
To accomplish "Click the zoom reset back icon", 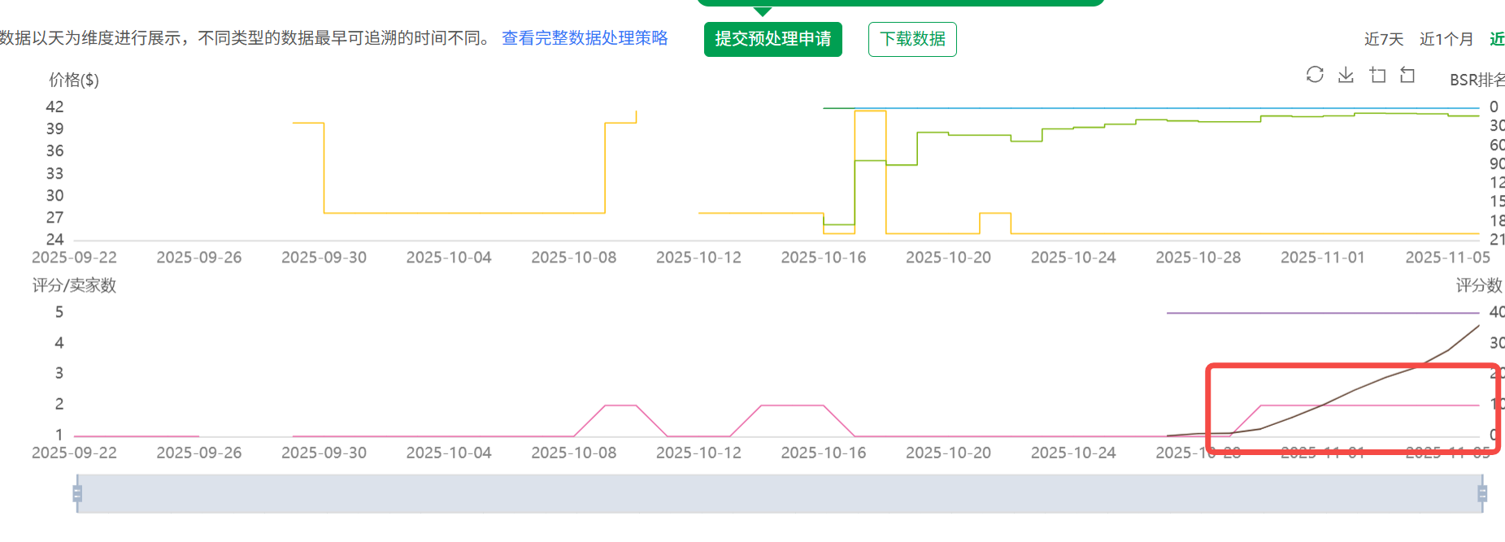I will click(x=1407, y=75).
